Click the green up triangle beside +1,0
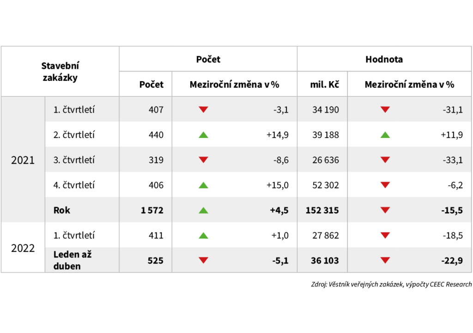 pos(203,235)
